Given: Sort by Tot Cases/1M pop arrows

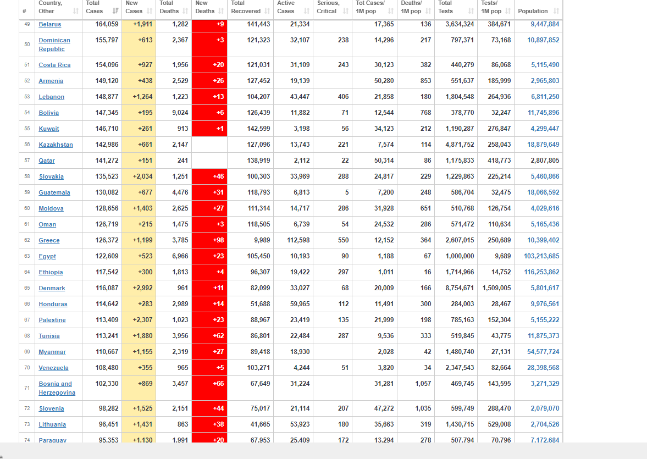Looking at the screenshot, I should 391,11.
